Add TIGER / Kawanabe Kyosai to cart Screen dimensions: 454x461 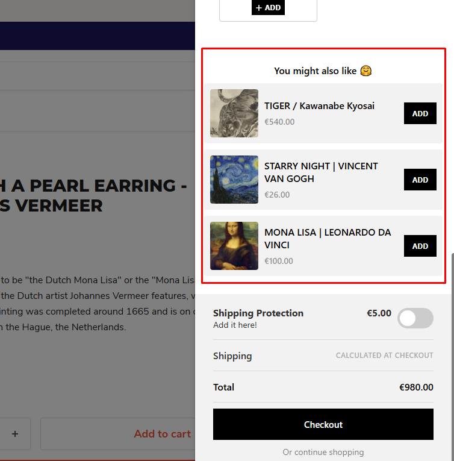click(x=420, y=113)
